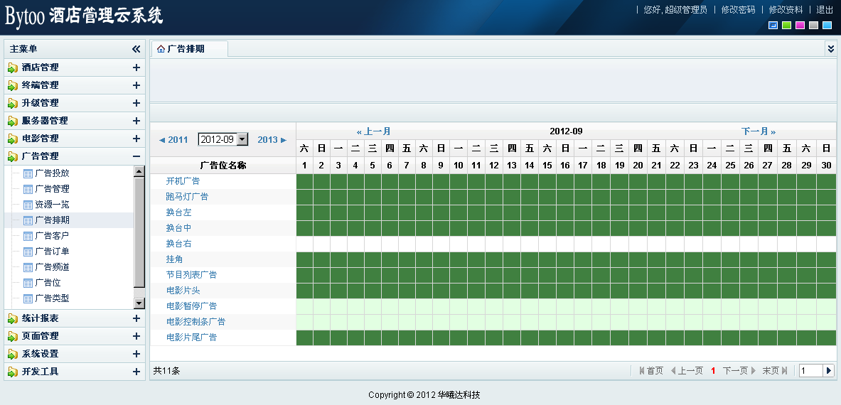Viewport: 841px width, 405px height.
Task: Click the page number input field
Action: pyautogui.click(x=810, y=370)
